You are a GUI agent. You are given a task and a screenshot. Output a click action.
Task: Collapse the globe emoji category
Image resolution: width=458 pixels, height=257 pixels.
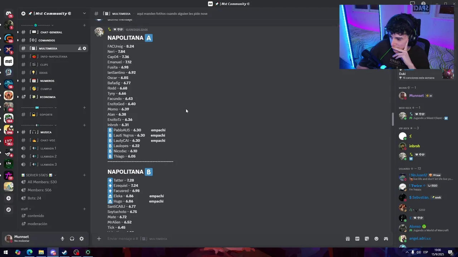(x=37, y=25)
